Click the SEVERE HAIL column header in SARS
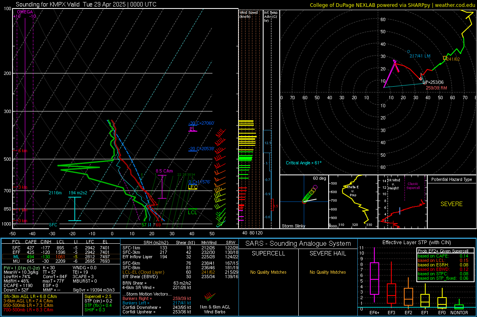 [327, 253]
